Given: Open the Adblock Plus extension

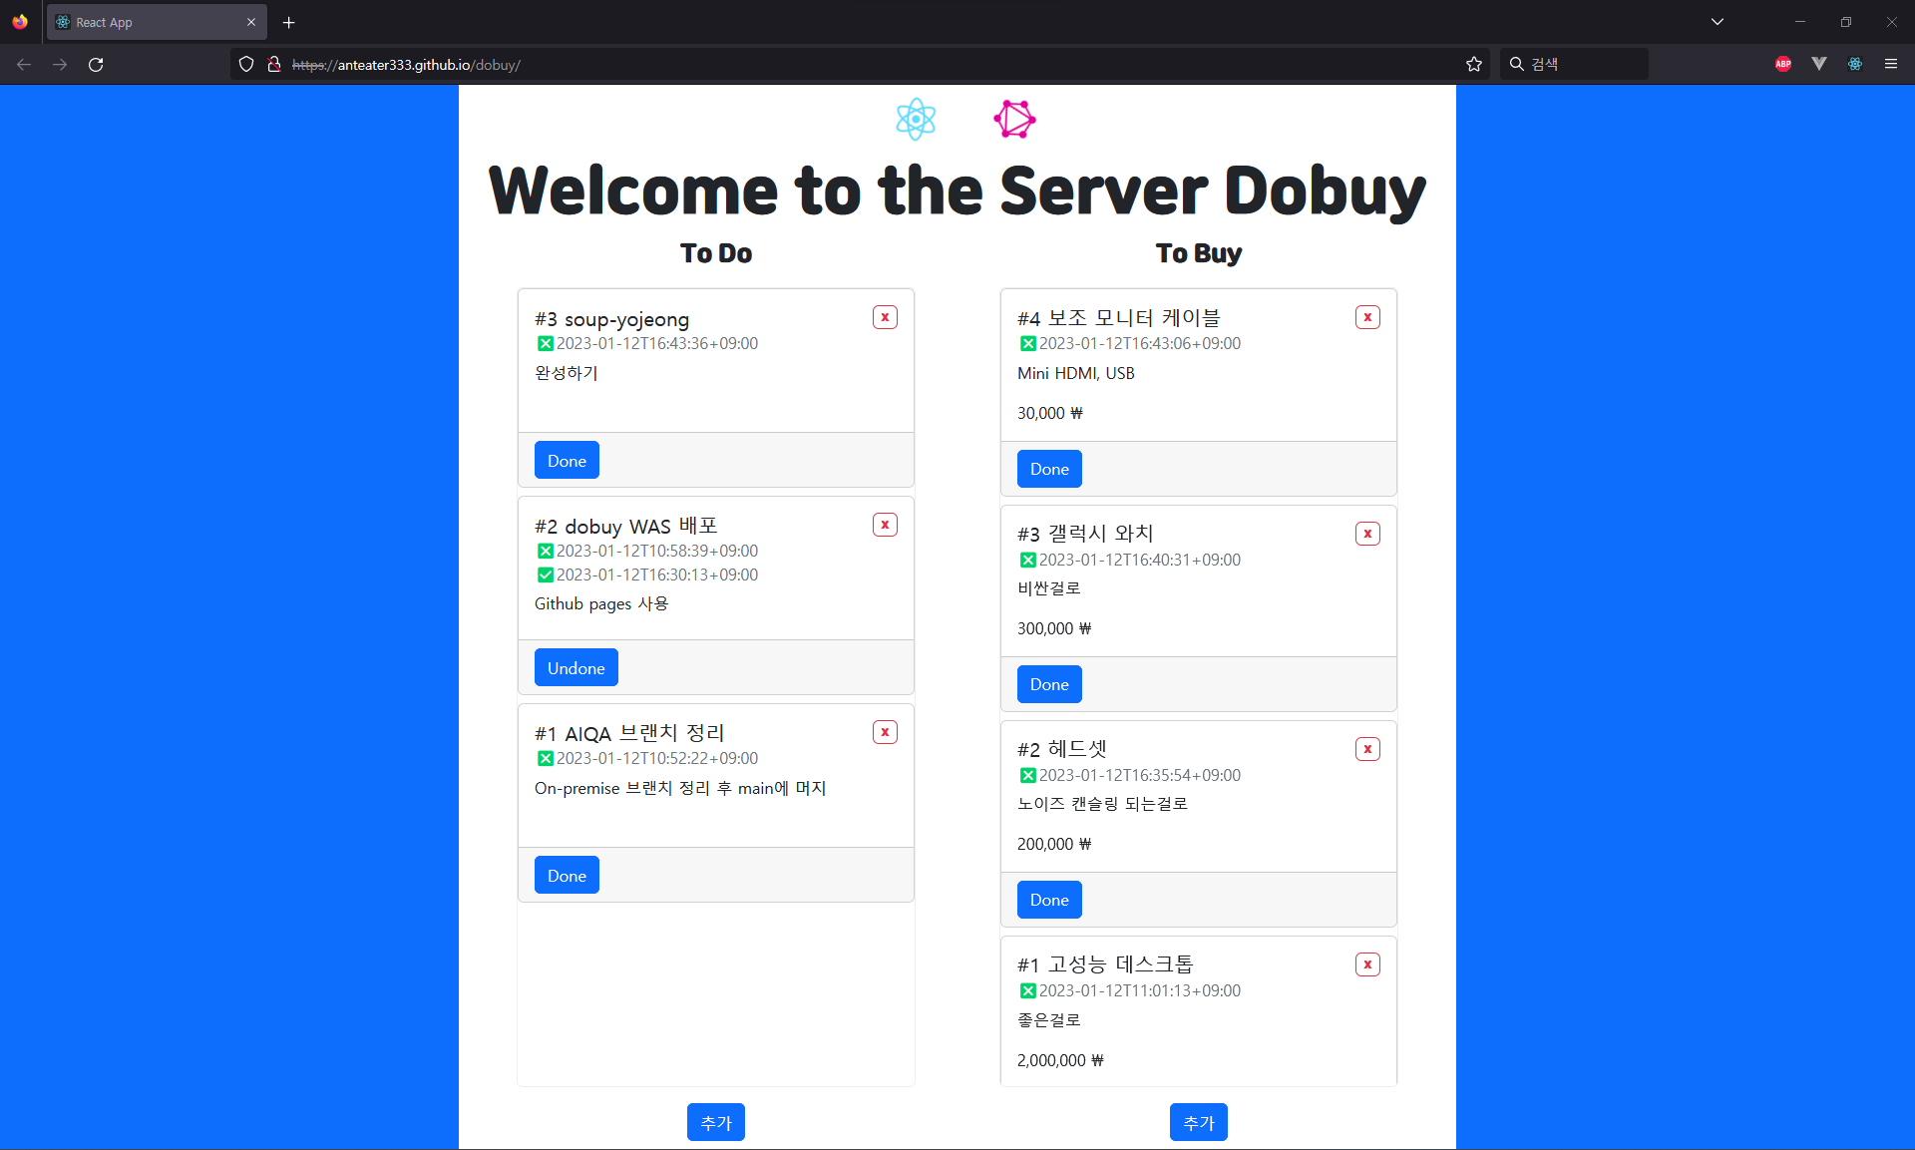Looking at the screenshot, I should [x=1783, y=64].
